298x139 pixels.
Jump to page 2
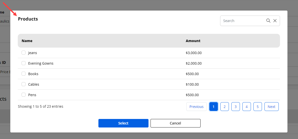point(225,107)
